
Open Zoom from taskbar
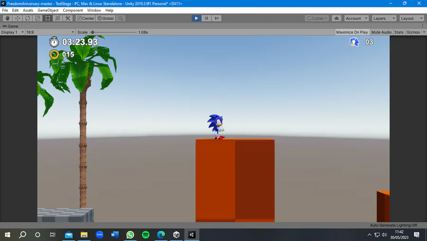[x=100, y=234]
